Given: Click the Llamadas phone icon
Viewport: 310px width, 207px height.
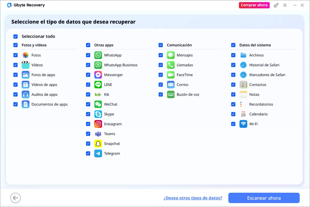Looking at the screenshot, I should pyautogui.click(x=170, y=65).
